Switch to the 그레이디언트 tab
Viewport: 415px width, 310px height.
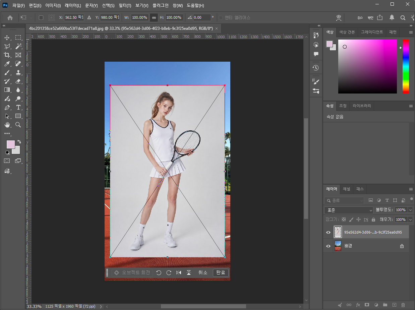coord(372,32)
